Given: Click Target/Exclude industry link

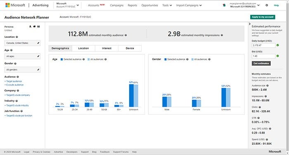Looking at the screenshot, I should (x=17, y=105).
